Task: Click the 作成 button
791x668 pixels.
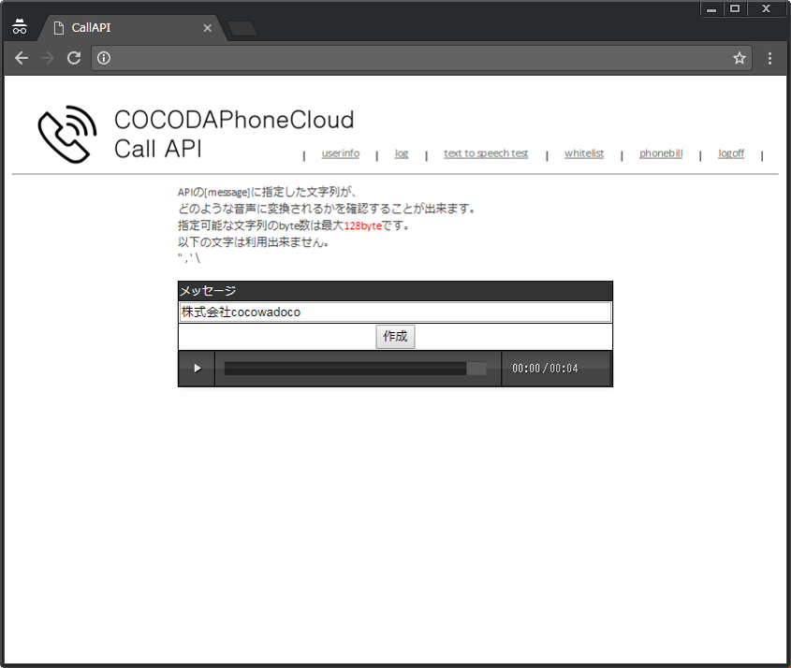Action: pyautogui.click(x=395, y=336)
